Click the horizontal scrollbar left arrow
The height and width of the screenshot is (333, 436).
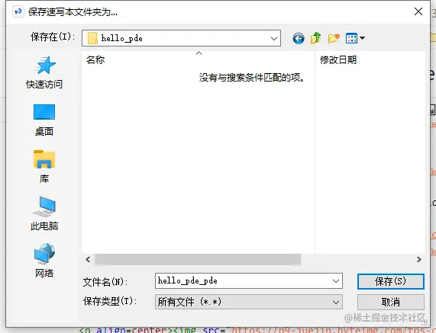coord(88,259)
